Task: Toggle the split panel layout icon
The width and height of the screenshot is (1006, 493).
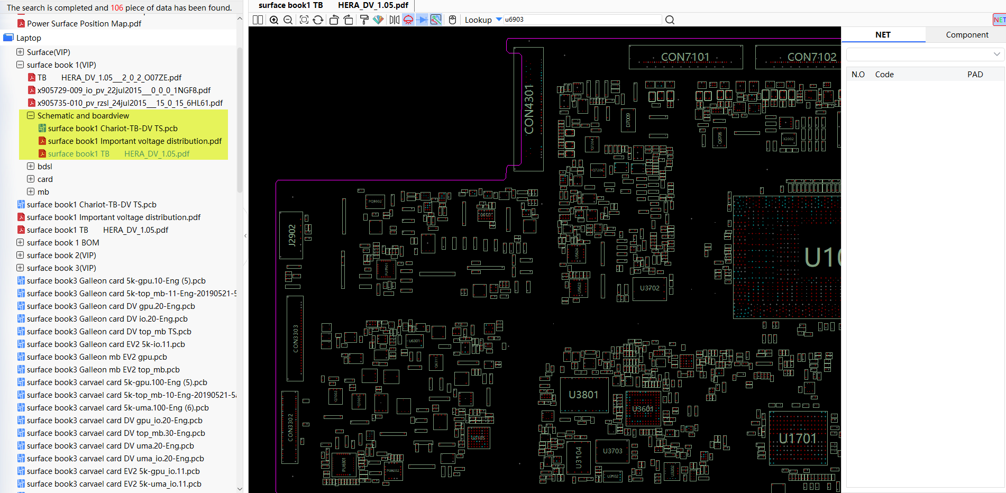Action: tap(258, 20)
